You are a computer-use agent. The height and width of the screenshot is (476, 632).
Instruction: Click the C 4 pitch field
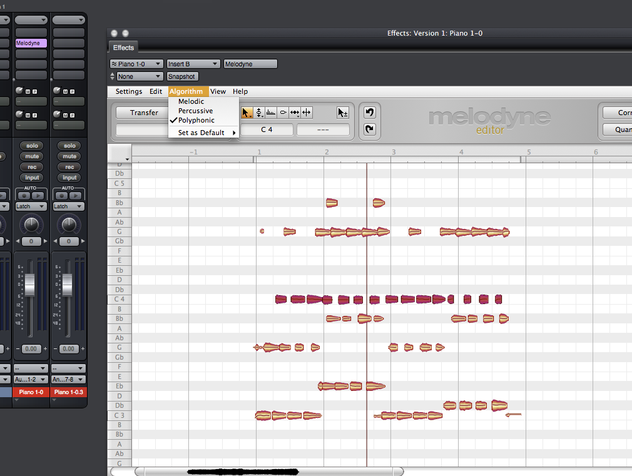coord(267,130)
